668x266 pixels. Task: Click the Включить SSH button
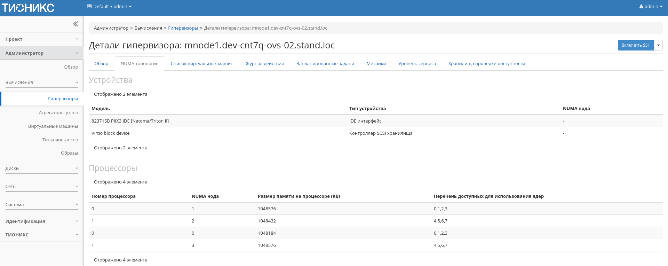tap(636, 45)
